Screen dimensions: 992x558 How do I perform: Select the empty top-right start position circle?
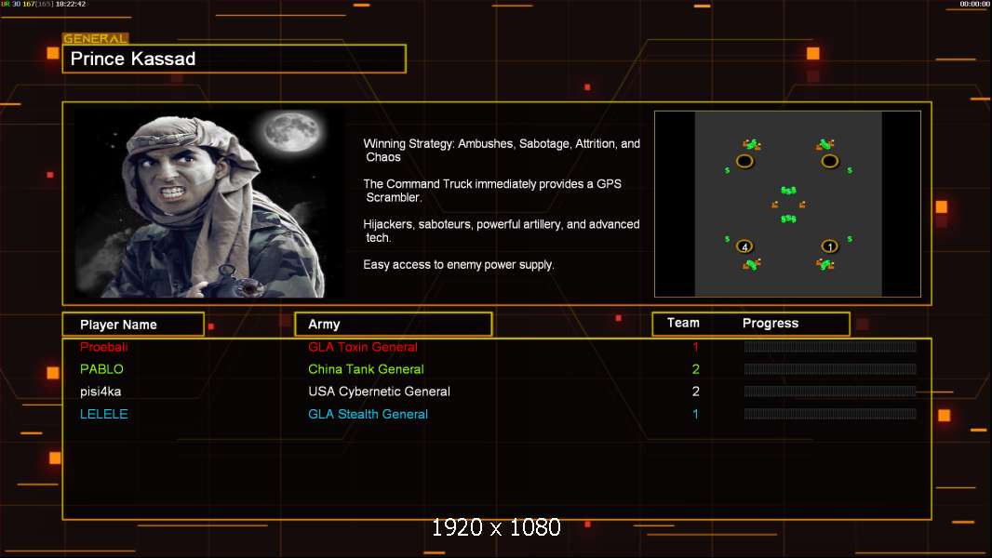(x=829, y=161)
